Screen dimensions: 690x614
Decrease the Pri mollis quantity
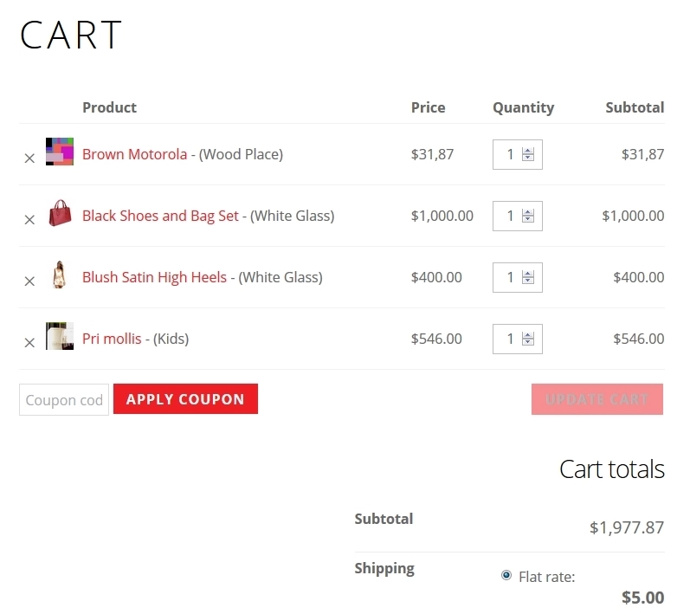tap(528, 343)
